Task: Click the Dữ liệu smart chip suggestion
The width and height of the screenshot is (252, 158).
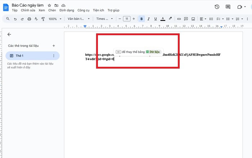Action: click(153, 52)
